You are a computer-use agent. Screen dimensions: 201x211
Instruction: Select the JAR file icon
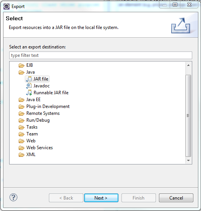point(29,79)
